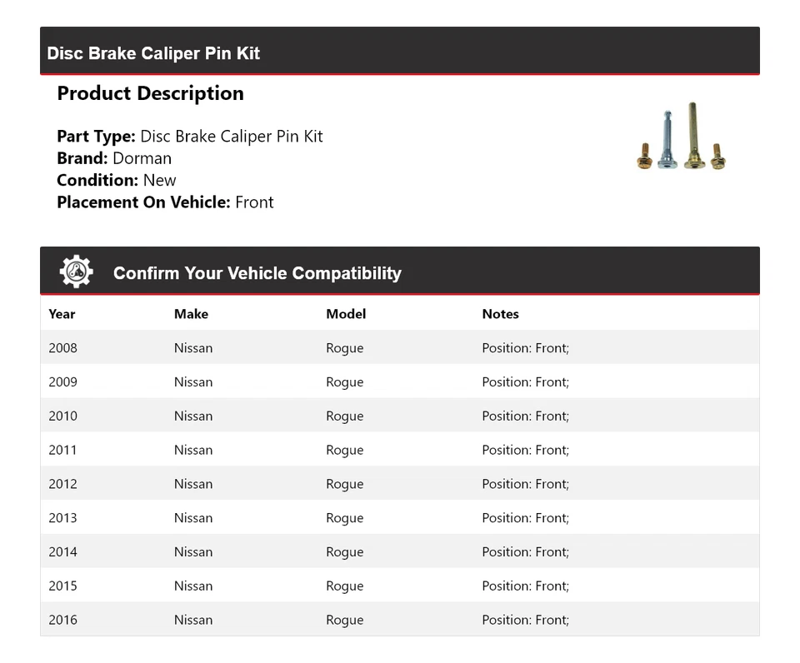The image size is (800, 663).
Task: Click the Year column header
Action: click(x=62, y=314)
